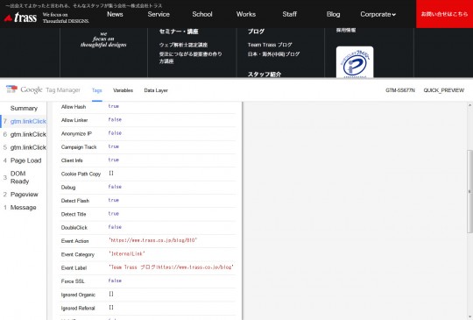This screenshot has width=473, height=320.
Task: Open the ウェブ解析士認定講座 link
Action: click(183, 45)
